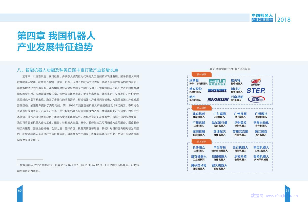Click the SIASUN logo

[218, 99]
